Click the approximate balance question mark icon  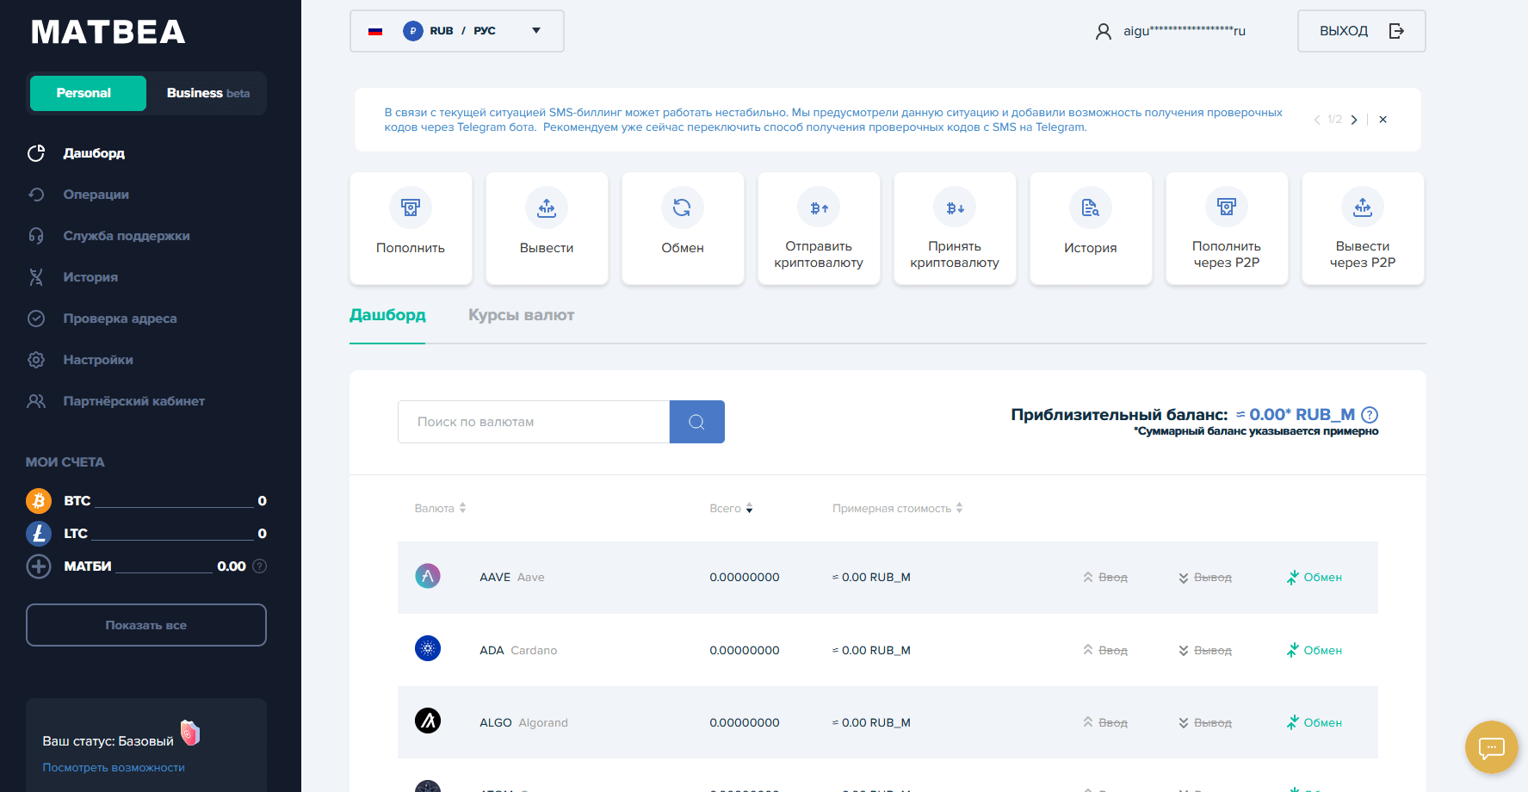coord(1370,415)
